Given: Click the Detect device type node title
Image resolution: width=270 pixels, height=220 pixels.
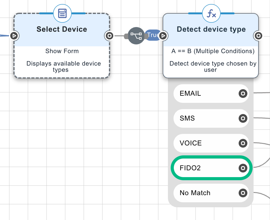Looking at the screenshot, I should point(211,29).
